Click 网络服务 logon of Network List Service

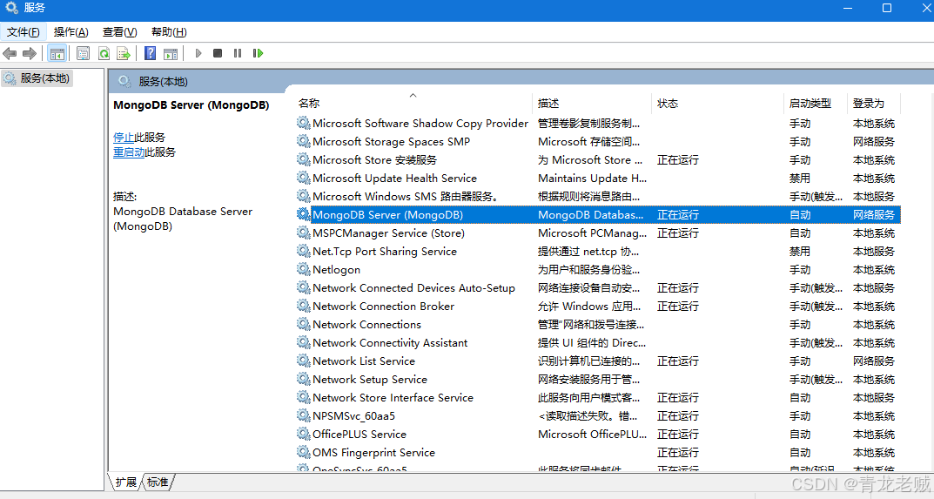[x=874, y=361]
